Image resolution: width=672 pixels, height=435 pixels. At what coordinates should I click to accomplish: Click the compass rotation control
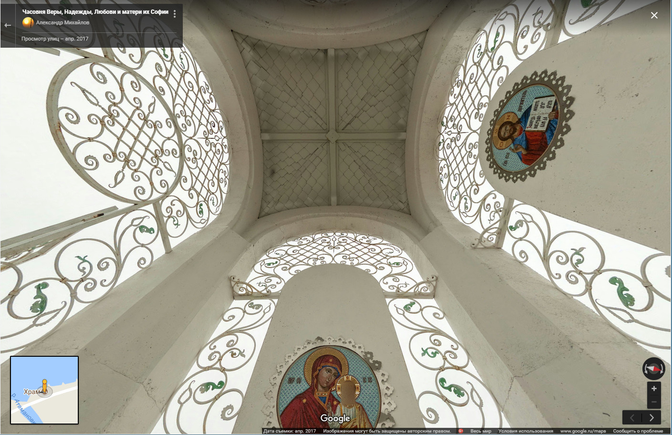tap(653, 368)
